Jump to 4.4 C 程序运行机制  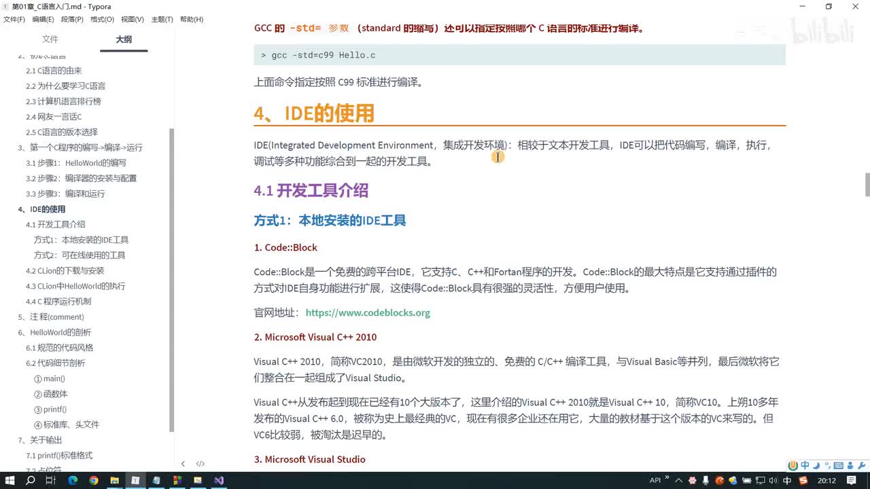tap(58, 302)
